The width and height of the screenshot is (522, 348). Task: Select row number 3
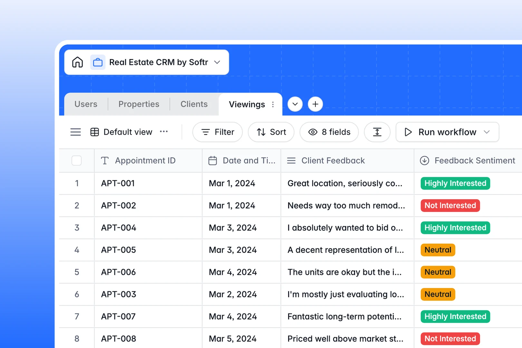77,228
